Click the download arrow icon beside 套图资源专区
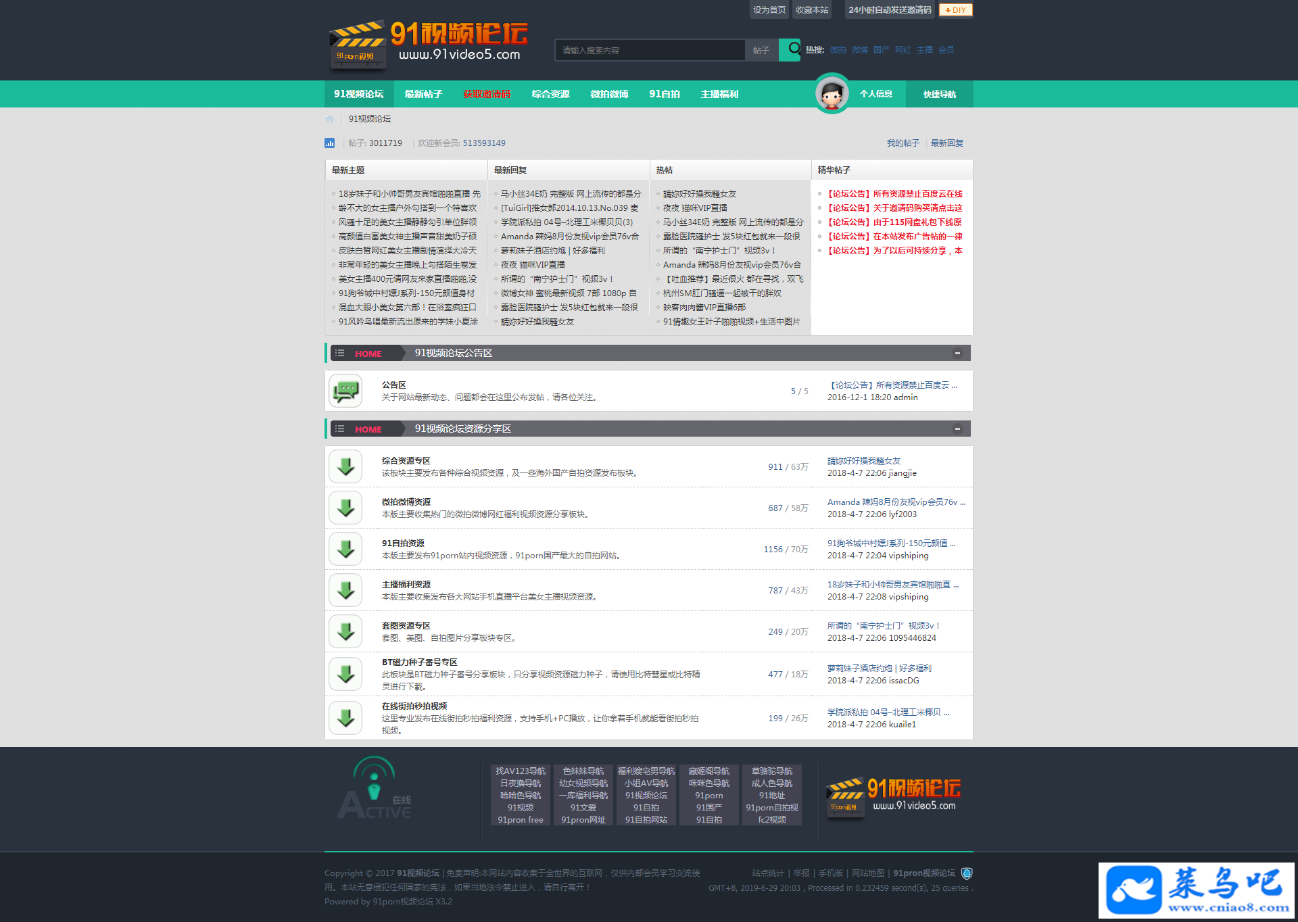 346,631
